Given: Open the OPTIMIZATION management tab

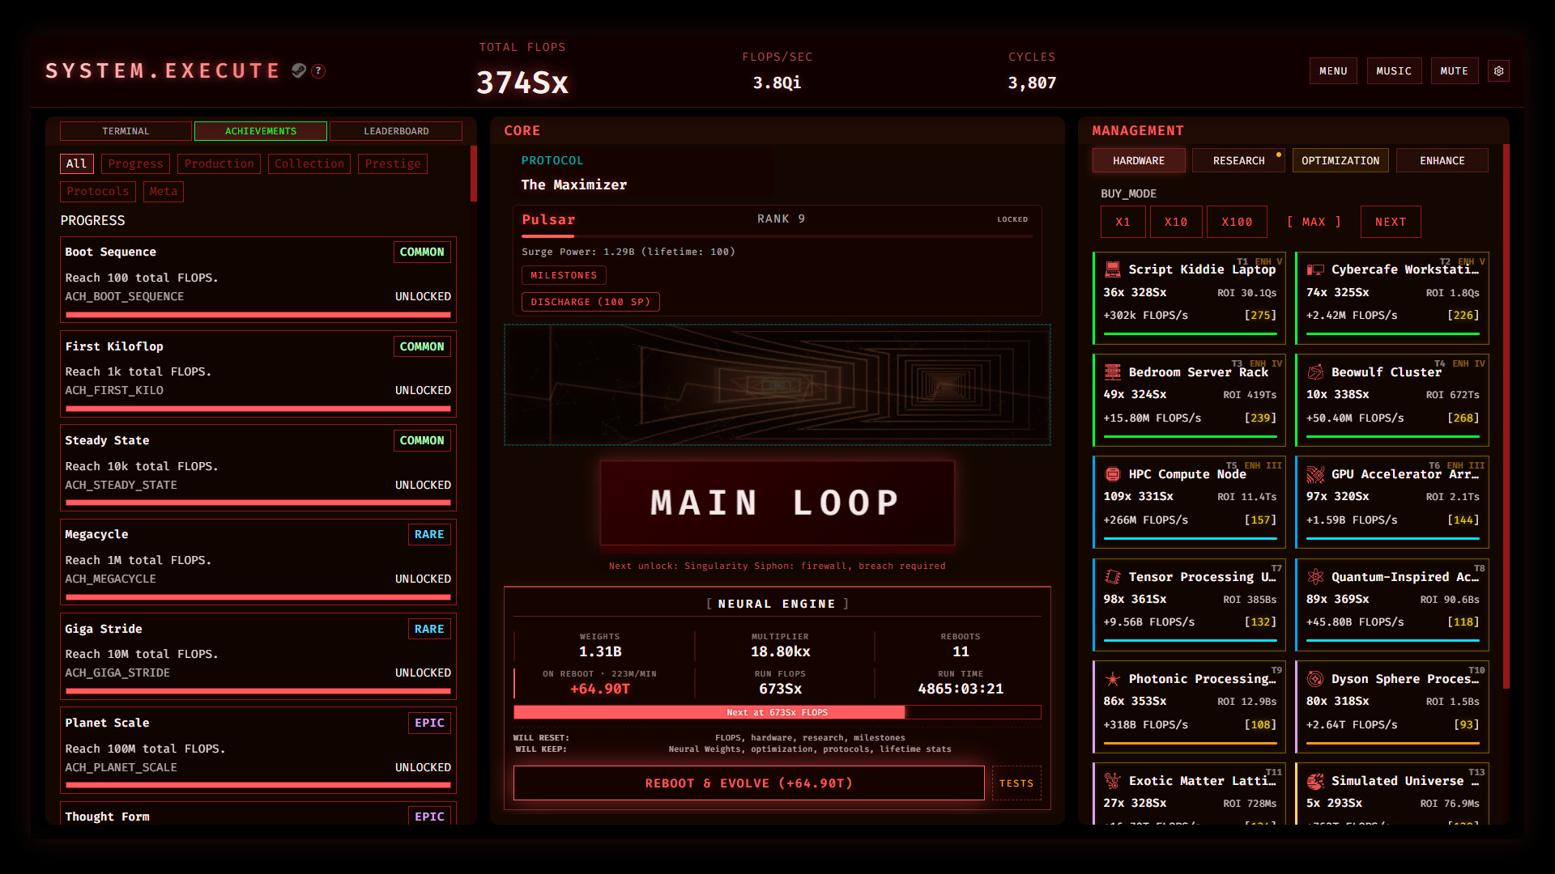Looking at the screenshot, I should 1340,160.
